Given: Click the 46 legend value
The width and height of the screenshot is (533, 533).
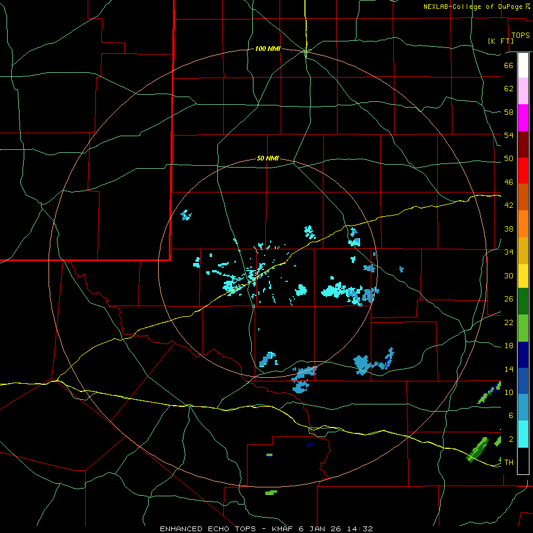Looking at the screenshot, I should pyautogui.click(x=509, y=182).
